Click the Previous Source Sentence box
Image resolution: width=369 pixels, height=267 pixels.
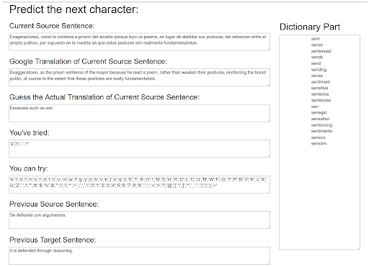(x=139, y=220)
